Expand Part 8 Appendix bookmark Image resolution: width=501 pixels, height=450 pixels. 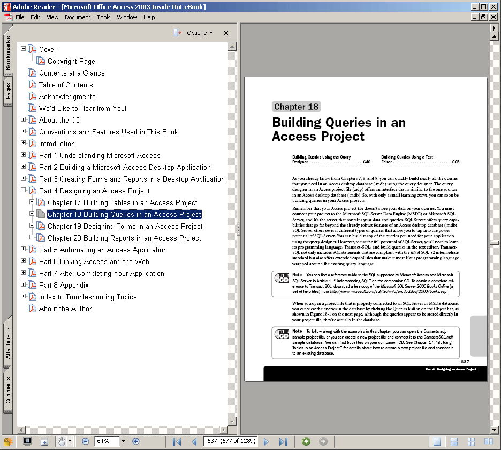pos(24,284)
